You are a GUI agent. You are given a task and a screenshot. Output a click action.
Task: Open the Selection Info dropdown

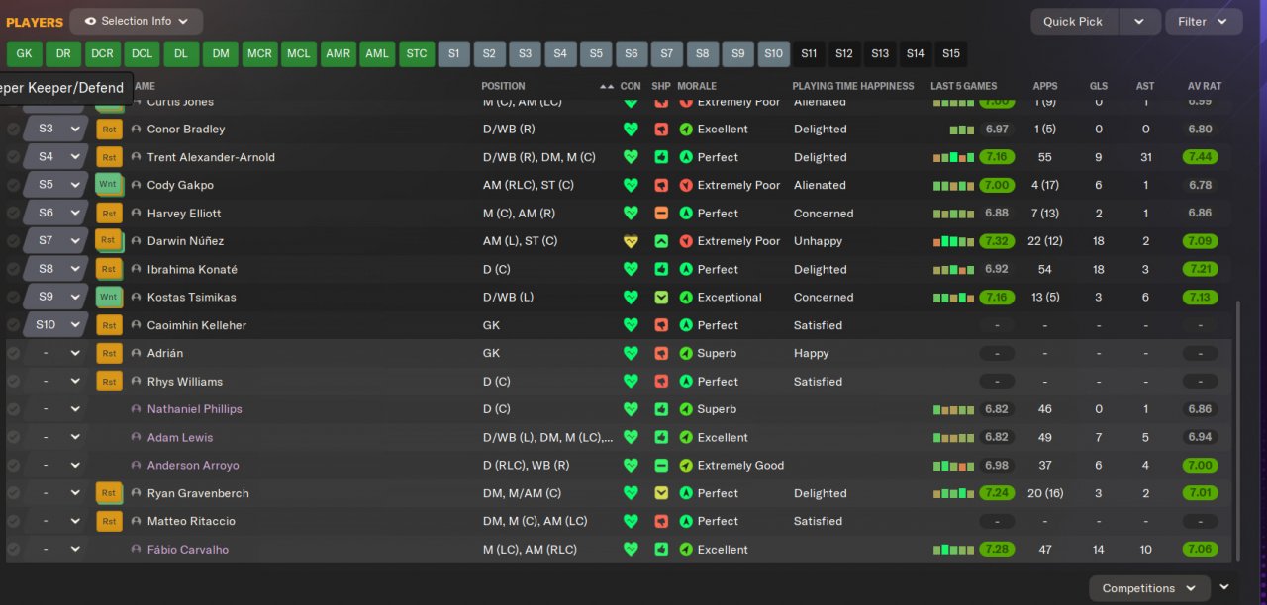[x=137, y=21]
